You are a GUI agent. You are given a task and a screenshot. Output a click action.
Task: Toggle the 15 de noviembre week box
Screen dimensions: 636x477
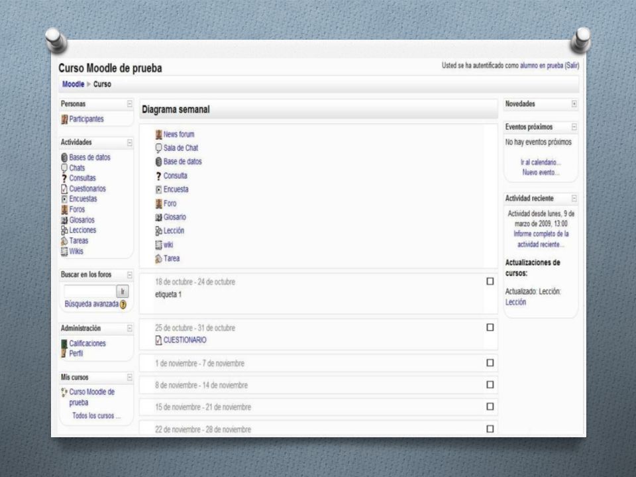pos(490,406)
